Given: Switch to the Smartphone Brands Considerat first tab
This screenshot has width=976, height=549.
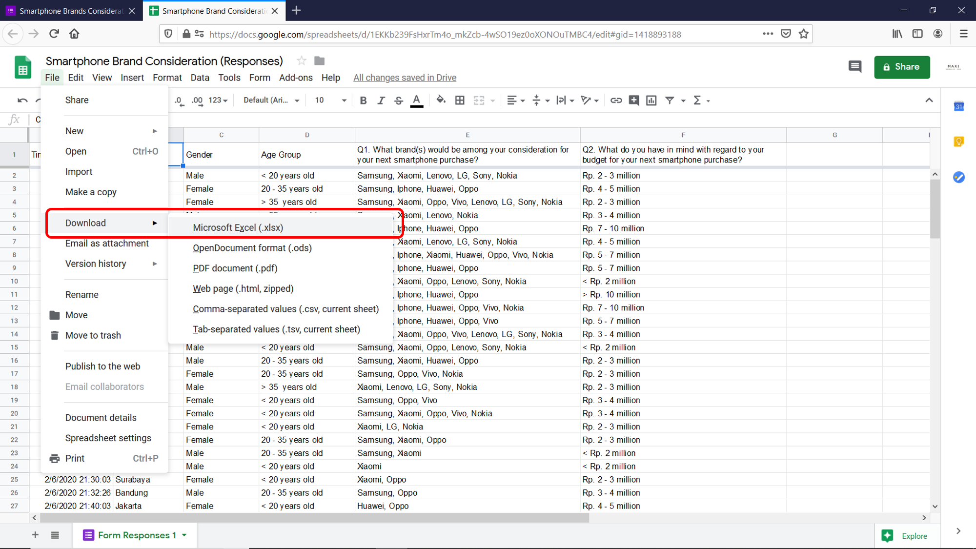Looking at the screenshot, I should pyautogui.click(x=71, y=11).
